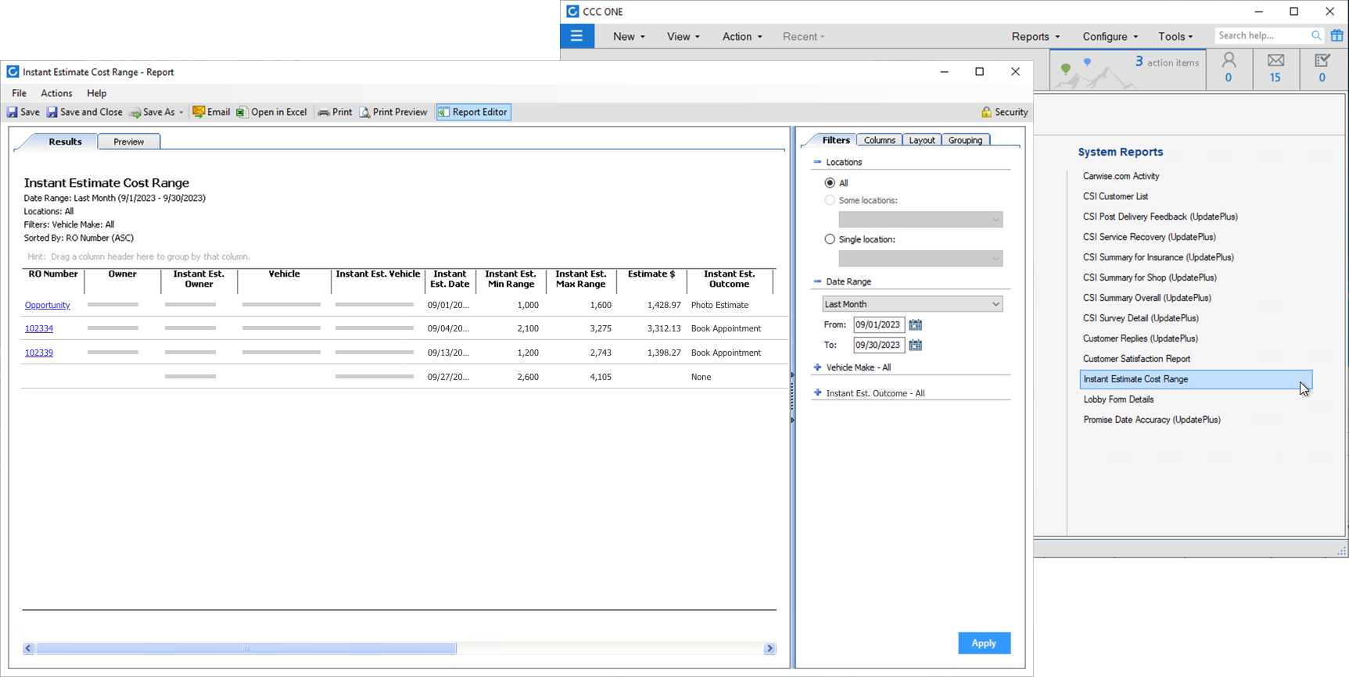Open report in Excel
The width and height of the screenshot is (1349, 677).
point(271,113)
